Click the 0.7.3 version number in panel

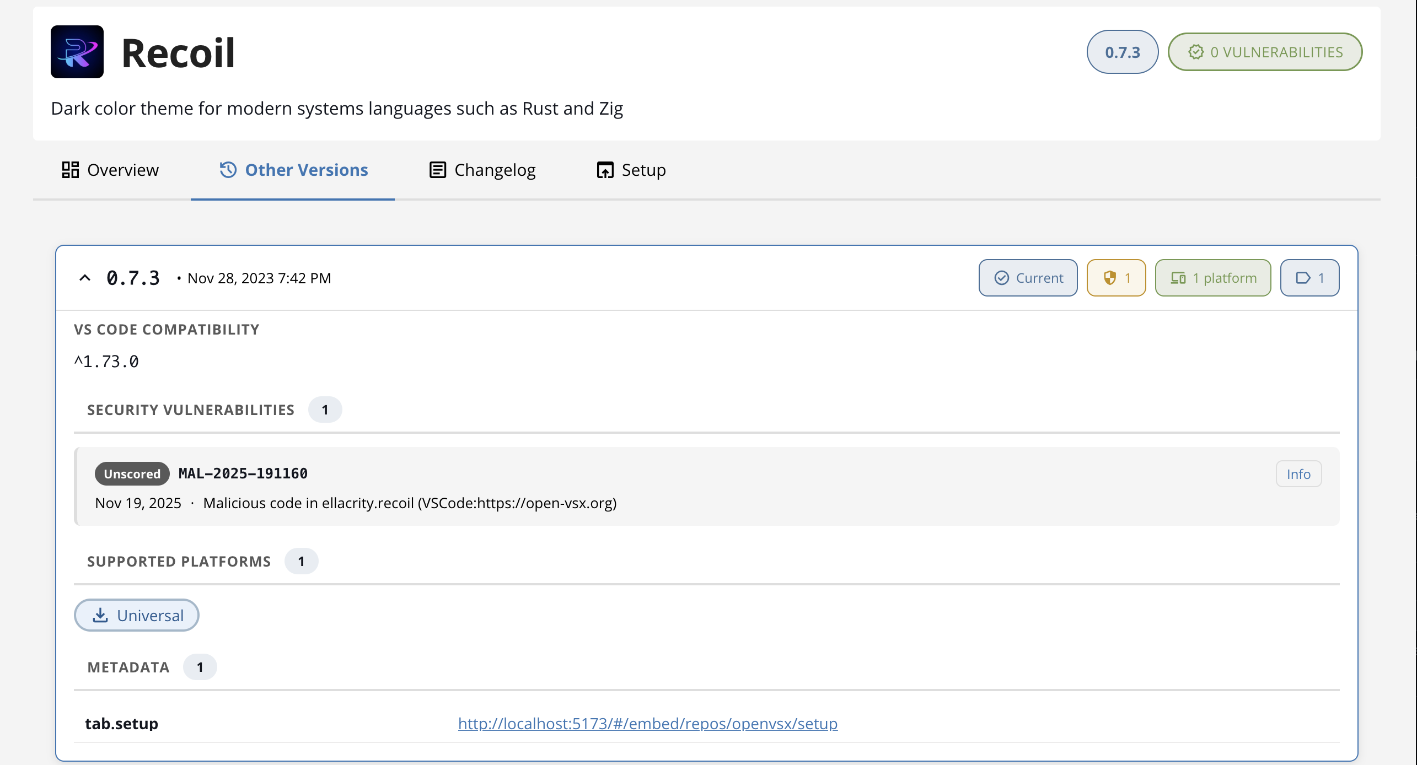click(133, 278)
